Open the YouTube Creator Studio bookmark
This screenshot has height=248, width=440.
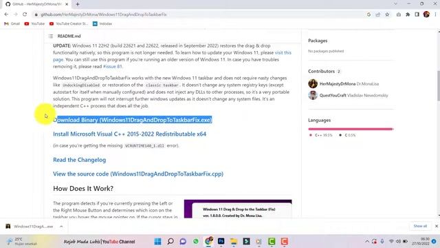pos(69,24)
